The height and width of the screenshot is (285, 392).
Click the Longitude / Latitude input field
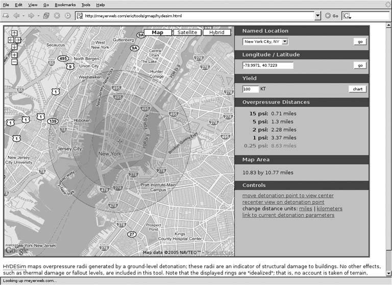click(268, 65)
